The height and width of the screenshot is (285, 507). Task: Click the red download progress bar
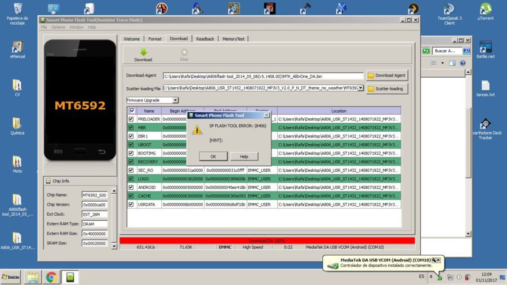(267, 241)
